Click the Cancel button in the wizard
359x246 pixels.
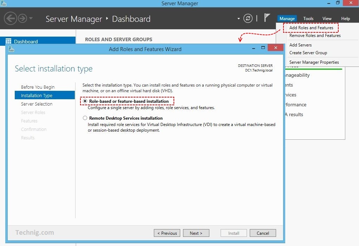point(263,233)
